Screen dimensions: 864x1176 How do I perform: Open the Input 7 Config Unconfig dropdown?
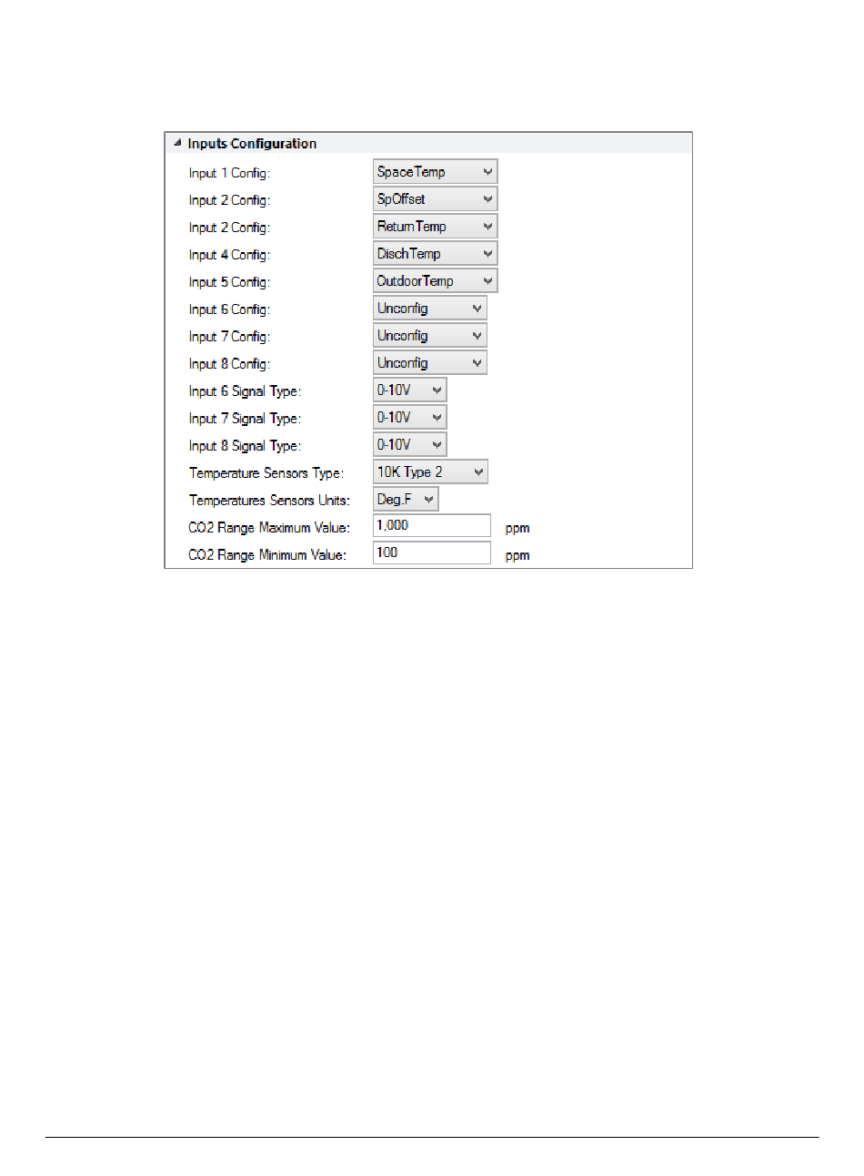pos(429,336)
